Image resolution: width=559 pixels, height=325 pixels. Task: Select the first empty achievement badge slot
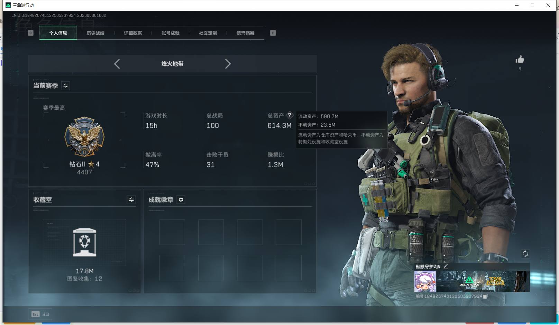coord(172,232)
